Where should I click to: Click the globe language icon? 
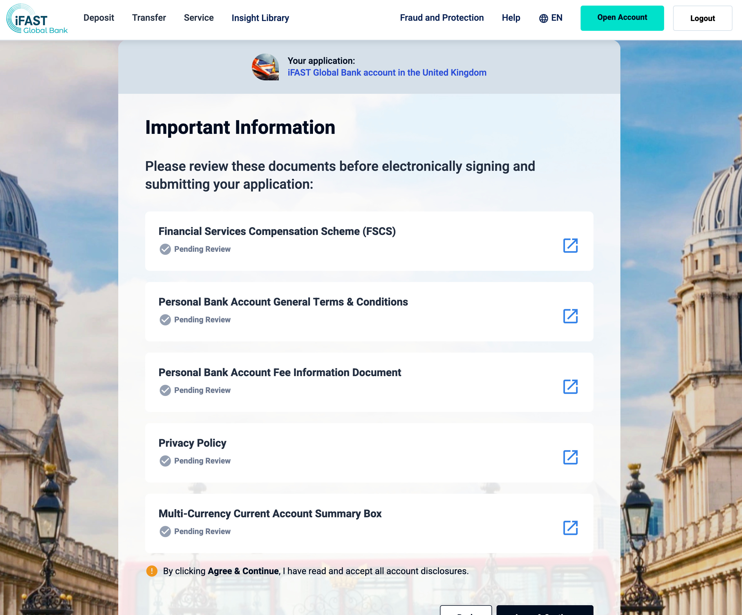point(543,18)
